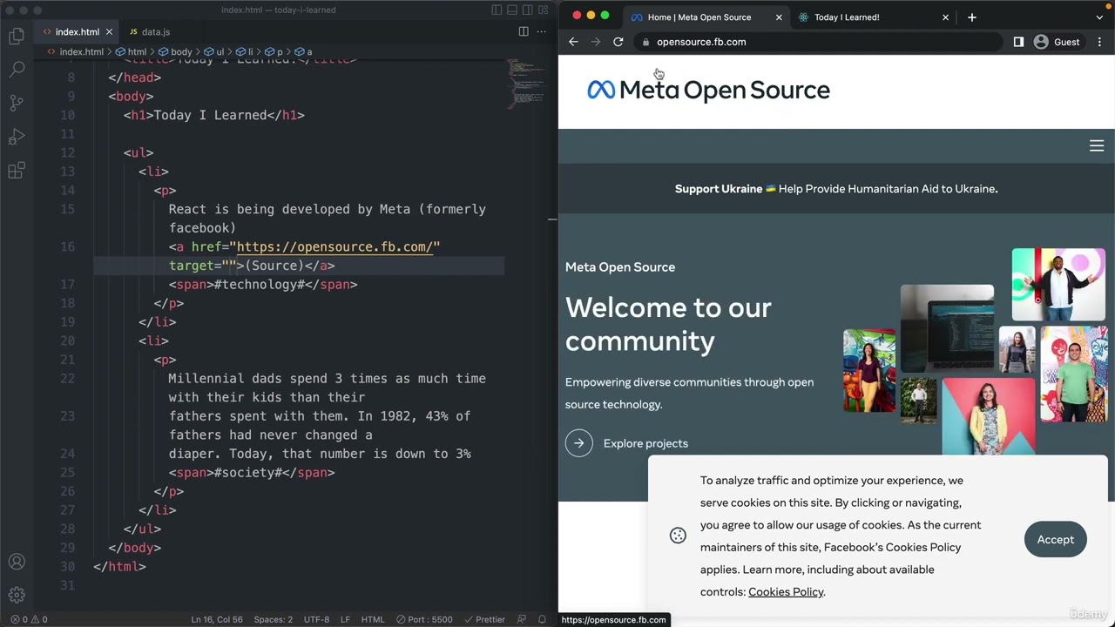This screenshot has width=1115, height=627.
Task: Open the Search view in VS Code
Action: click(x=17, y=70)
